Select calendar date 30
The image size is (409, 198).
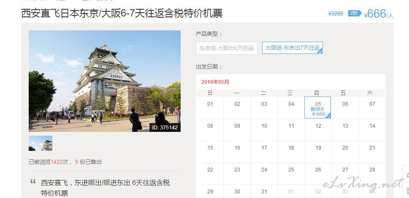pyautogui.click(x=237, y=192)
